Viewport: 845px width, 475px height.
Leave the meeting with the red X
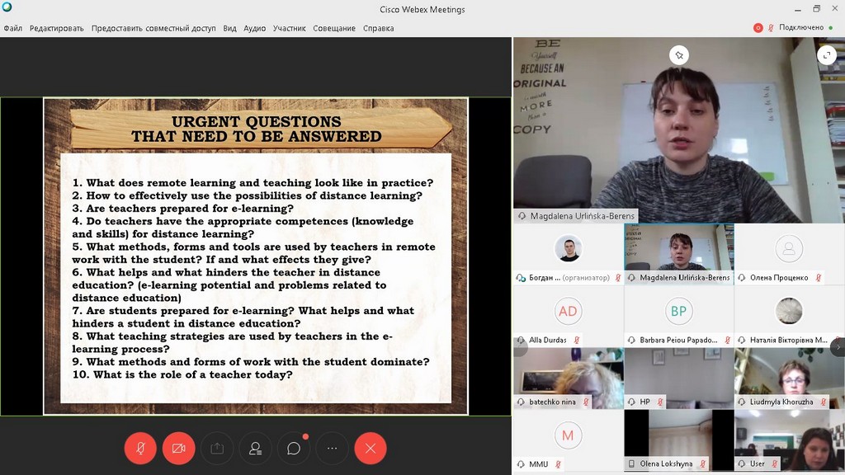371,449
